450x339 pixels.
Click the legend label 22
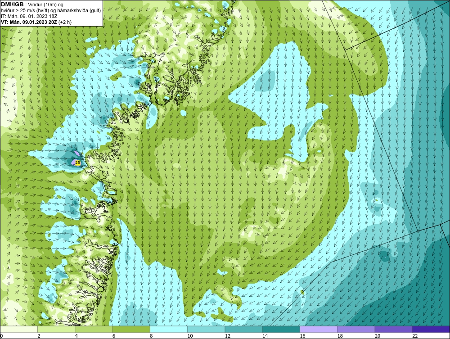pos(415,336)
